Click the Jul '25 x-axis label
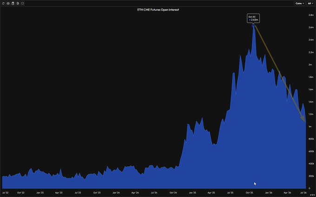Viewport: 316px width, 197px height. (230, 192)
